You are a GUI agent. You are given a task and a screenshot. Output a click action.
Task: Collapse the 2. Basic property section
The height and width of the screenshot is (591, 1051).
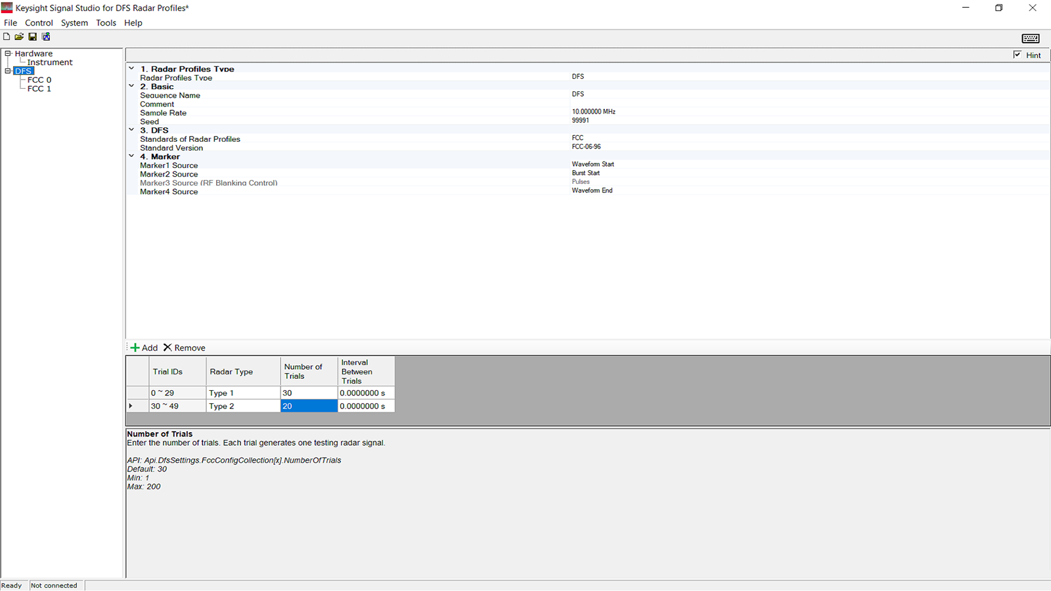pyautogui.click(x=131, y=86)
